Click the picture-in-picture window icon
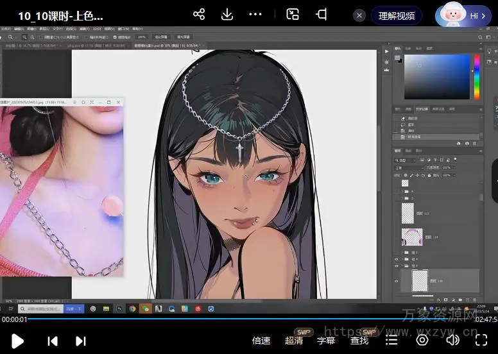Viewport: 498px width, 354px height. (x=293, y=15)
